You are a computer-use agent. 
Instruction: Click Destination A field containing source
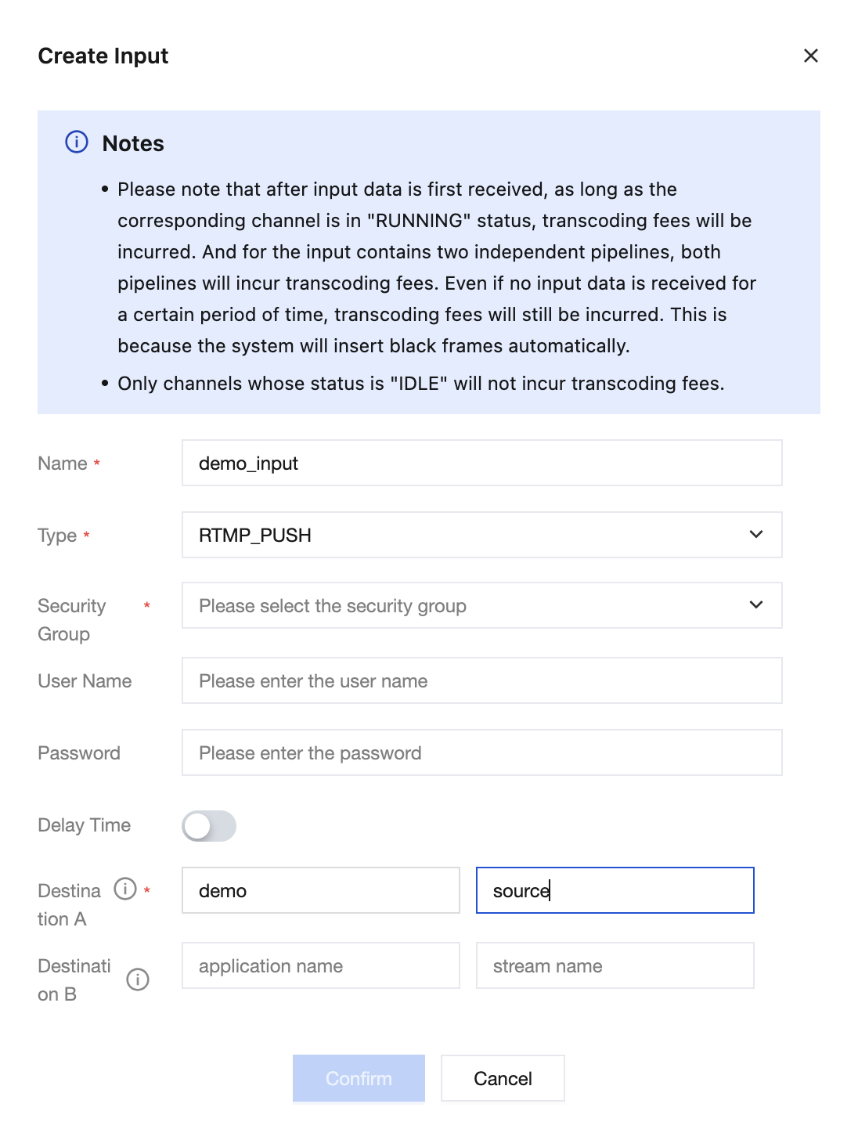tap(615, 890)
